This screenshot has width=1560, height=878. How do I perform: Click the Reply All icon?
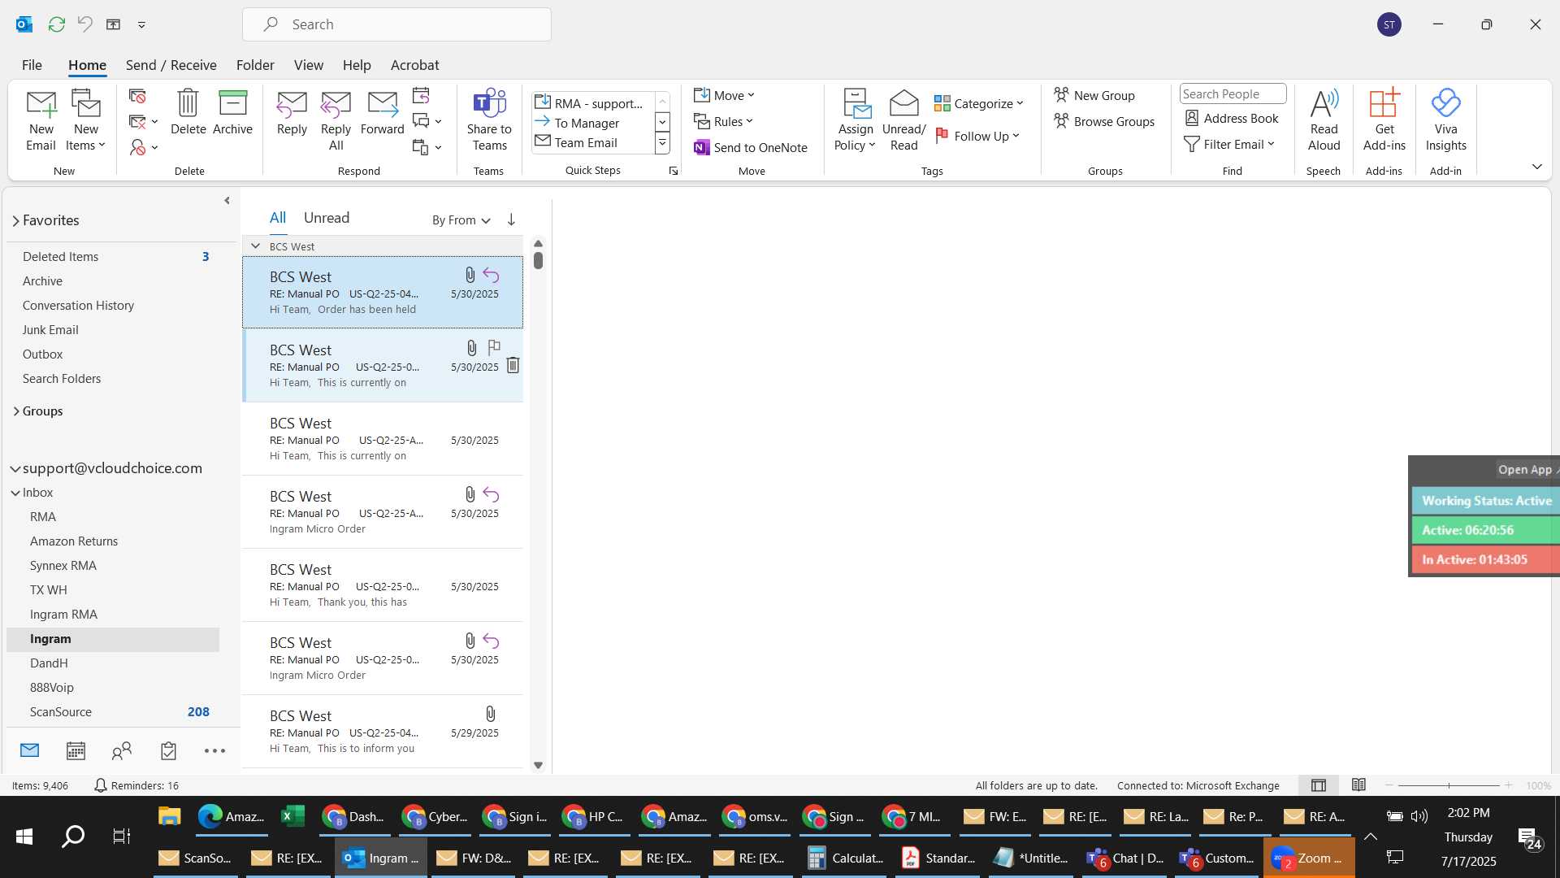pos(336,120)
